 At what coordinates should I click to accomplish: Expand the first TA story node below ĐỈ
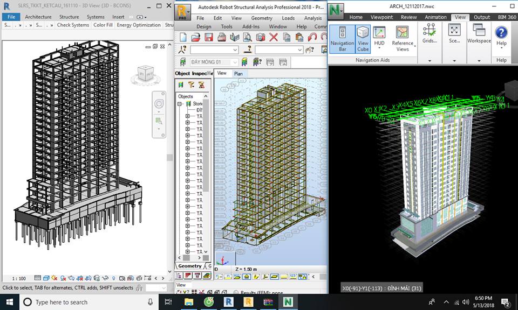click(x=188, y=116)
